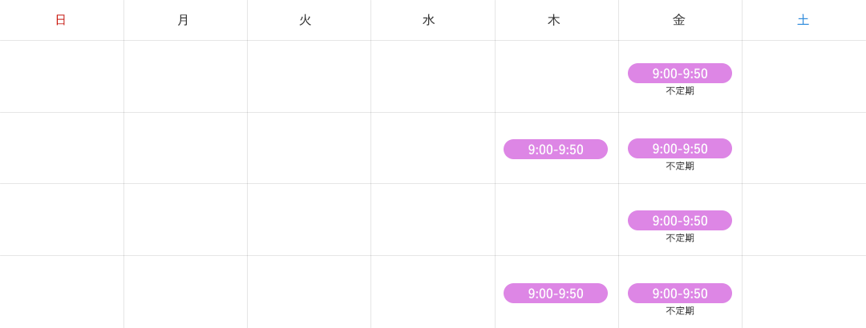The height and width of the screenshot is (328, 866).
Task: Click the 木 (Thursday) column header
Action: coord(554,20)
